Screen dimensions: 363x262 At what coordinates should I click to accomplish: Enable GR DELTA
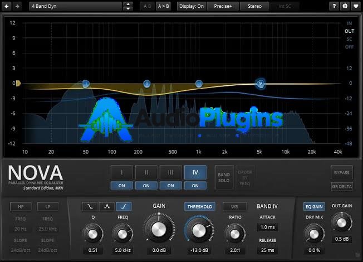tap(342, 186)
